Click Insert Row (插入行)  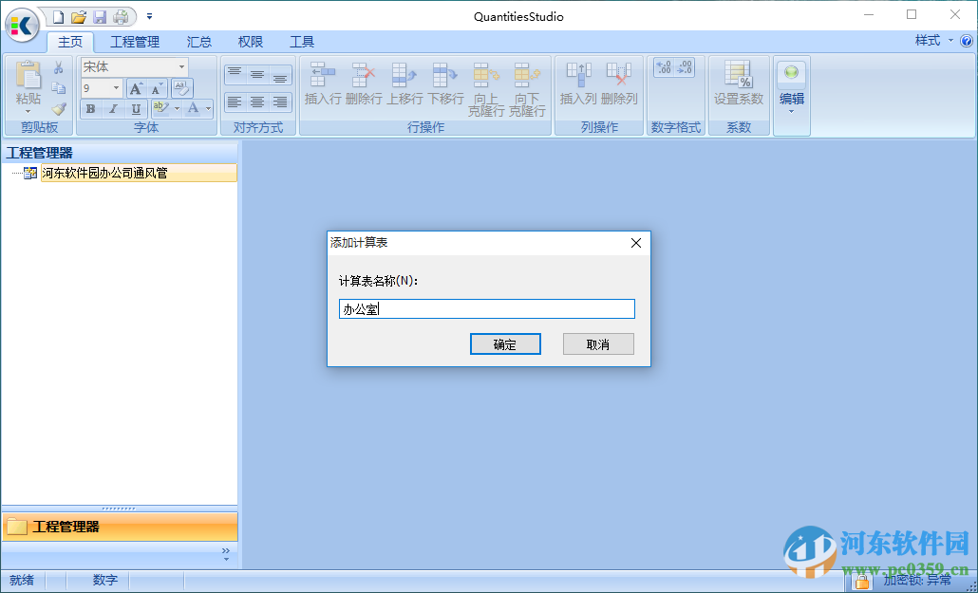[323, 83]
